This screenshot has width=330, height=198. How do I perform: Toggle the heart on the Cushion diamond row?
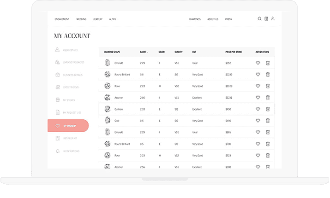(258, 109)
